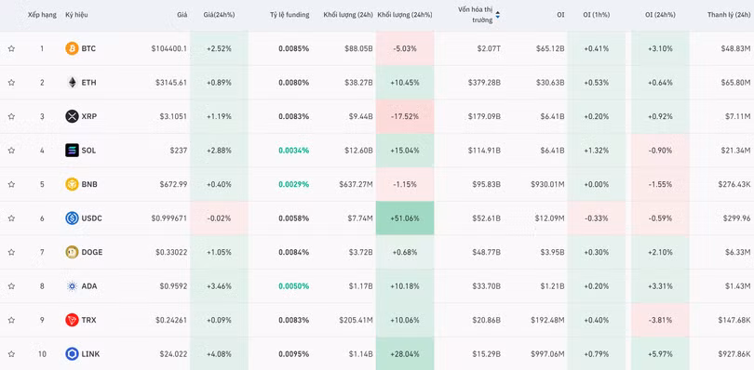
Task: Sort by OI (24h%) header
Action: (x=660, y=15)
